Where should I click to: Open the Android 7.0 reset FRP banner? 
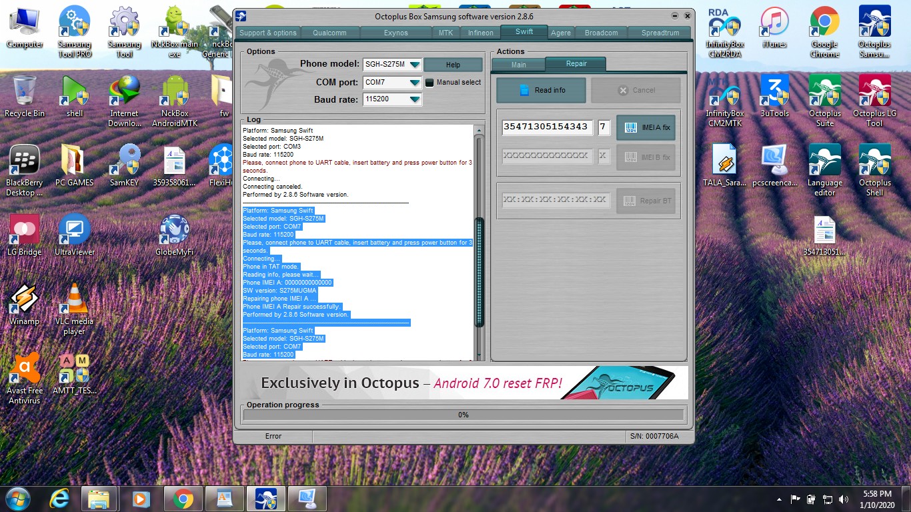point(464,382)
